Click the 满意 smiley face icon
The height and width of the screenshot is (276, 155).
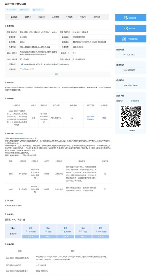click(x=46, y=231)
